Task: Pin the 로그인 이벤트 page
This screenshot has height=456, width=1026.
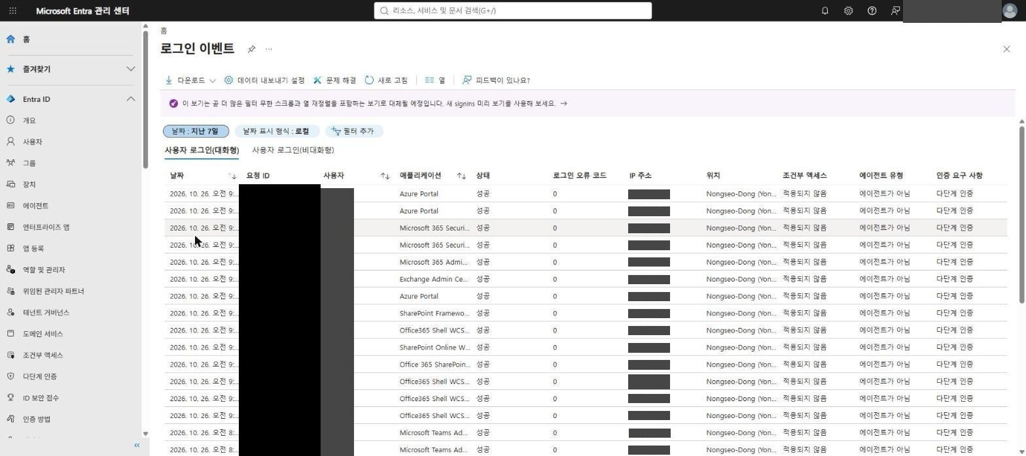Action: coord(251,49)
